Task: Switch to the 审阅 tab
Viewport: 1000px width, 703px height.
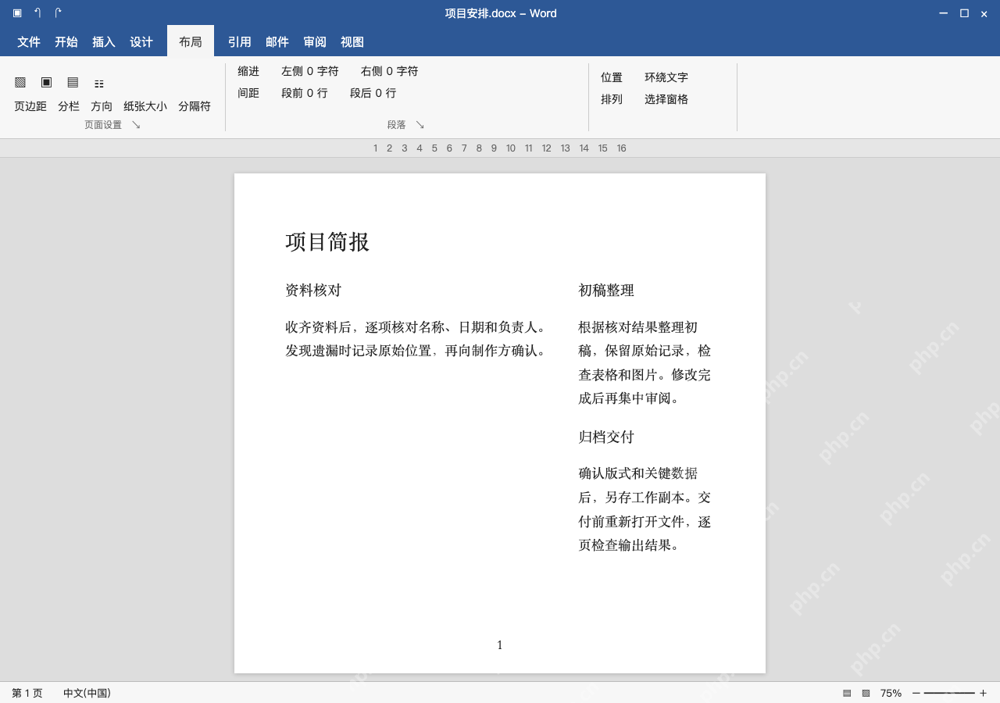Action: [315, 42]
